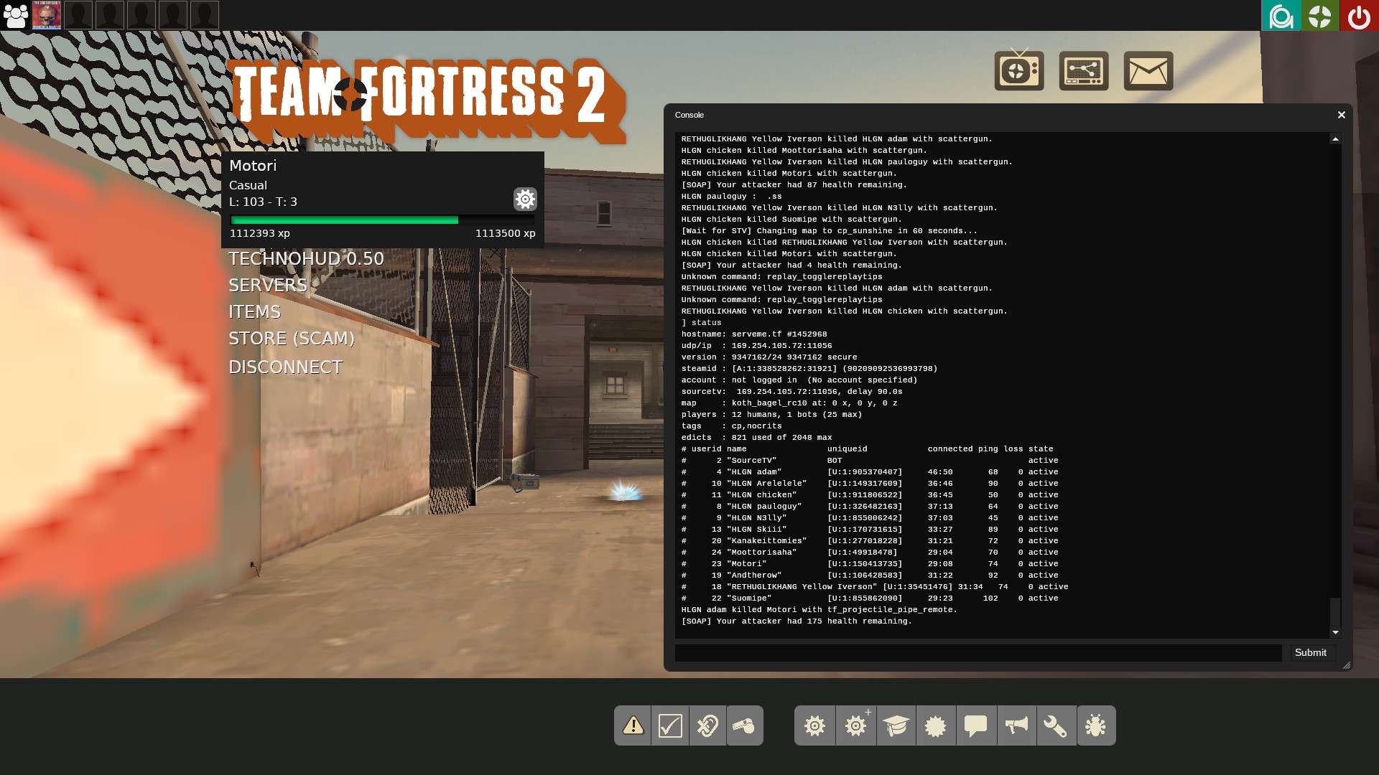The height and width of the screenshot is (775, 1379).
Task: Click the warning triangle alert icon
Action: click(x=633, y=725)
